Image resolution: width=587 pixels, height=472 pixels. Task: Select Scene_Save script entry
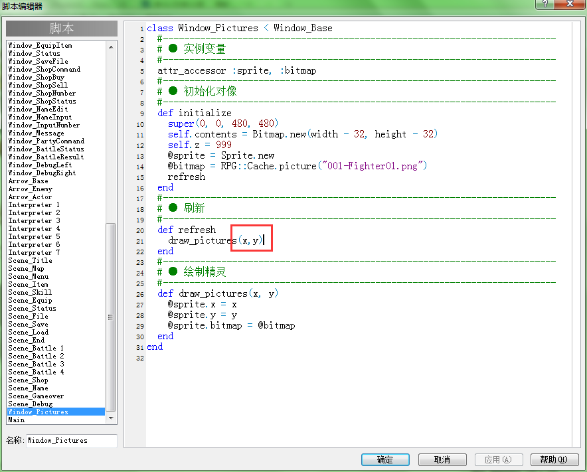click(28, 324)
